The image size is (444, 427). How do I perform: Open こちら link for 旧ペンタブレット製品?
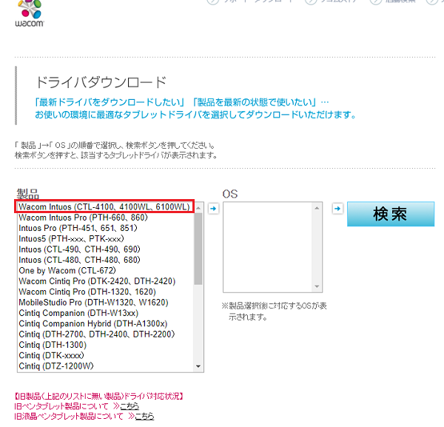[x=129, y=406]
